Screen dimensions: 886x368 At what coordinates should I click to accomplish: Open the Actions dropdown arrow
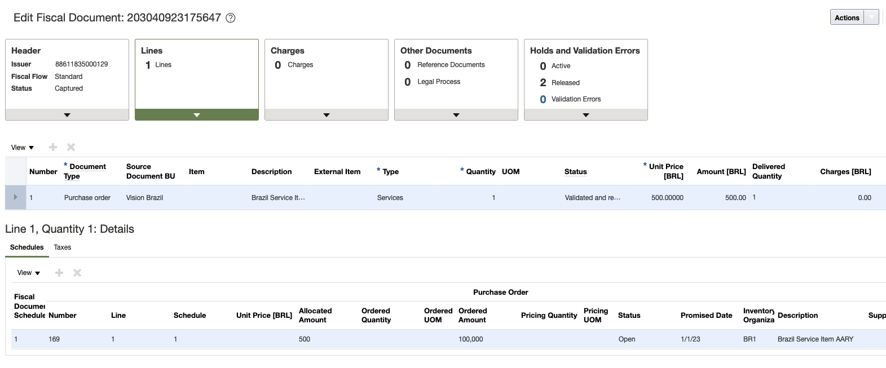point(872,17)
